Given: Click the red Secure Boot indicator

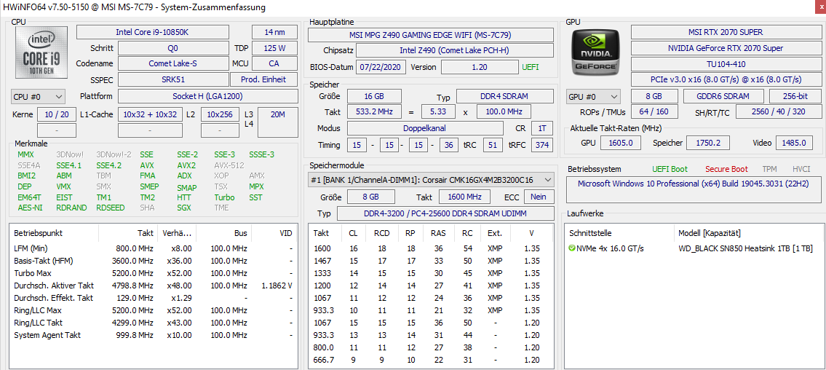Looking at the screenshot, I should click(726, 169).
